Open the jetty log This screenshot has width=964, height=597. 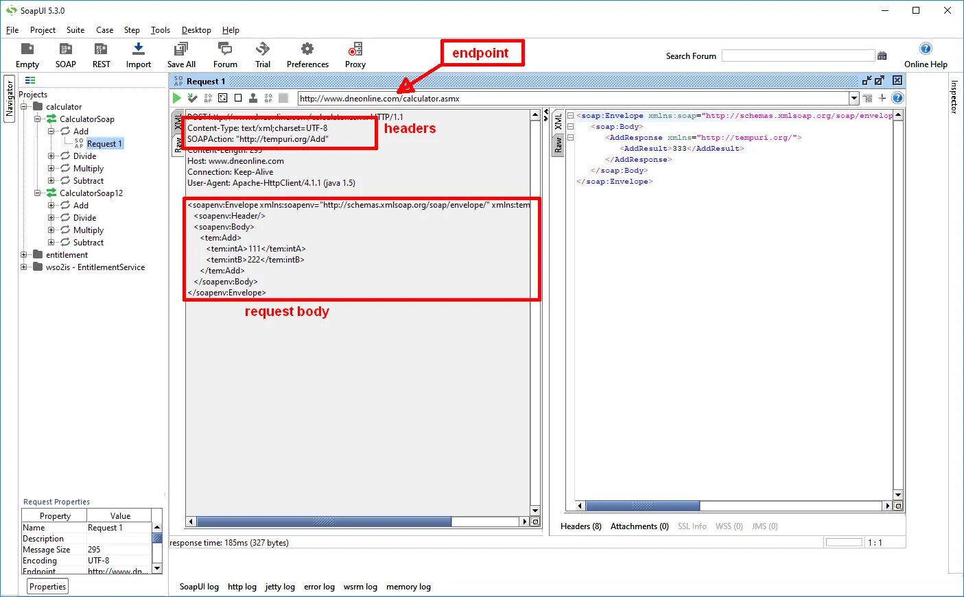pos(279,587)
